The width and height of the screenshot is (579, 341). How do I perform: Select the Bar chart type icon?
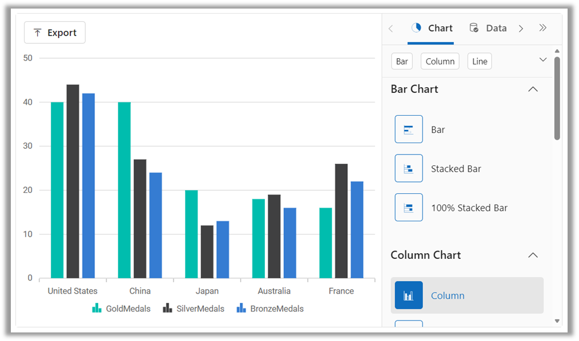tap(408, 129)
